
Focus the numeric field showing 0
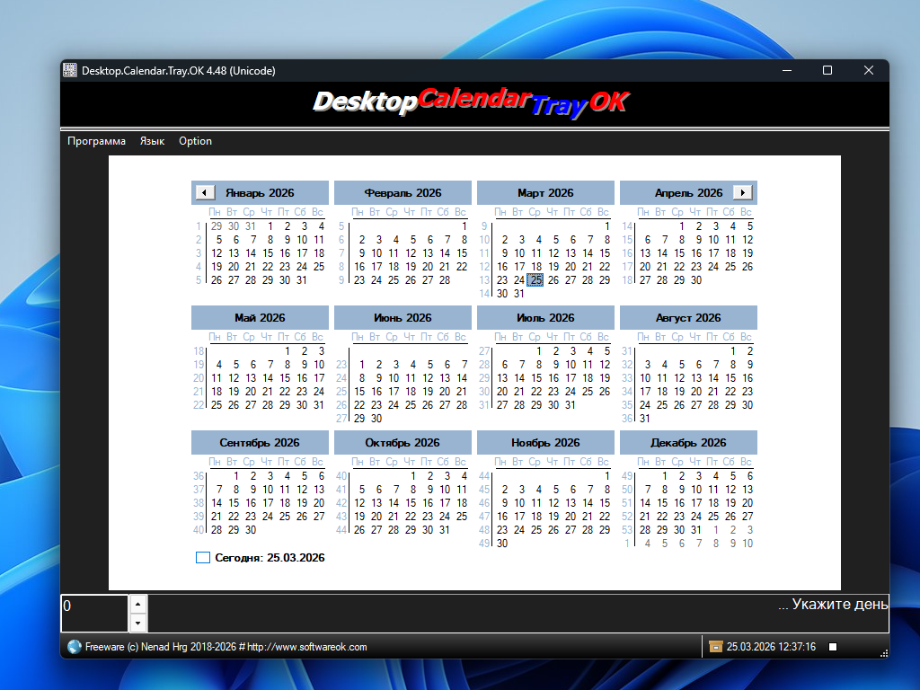(x=95, y=613)
